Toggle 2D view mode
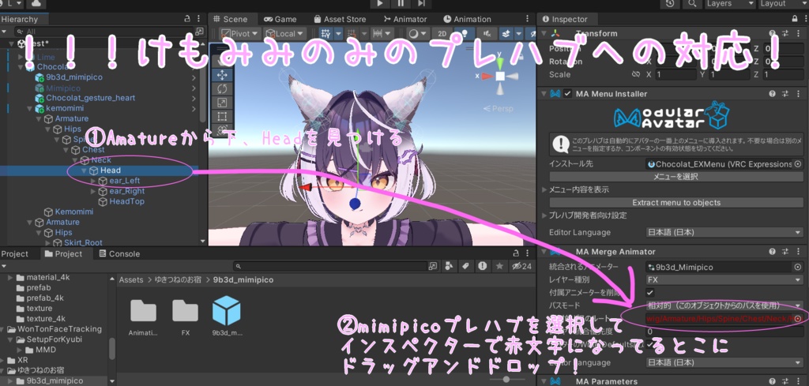 tap(442, 33)
